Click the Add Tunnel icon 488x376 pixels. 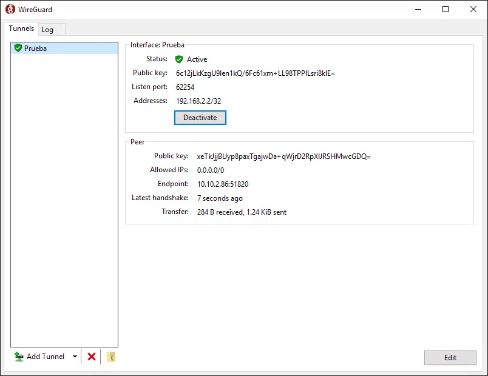click(x=19, y=357)
